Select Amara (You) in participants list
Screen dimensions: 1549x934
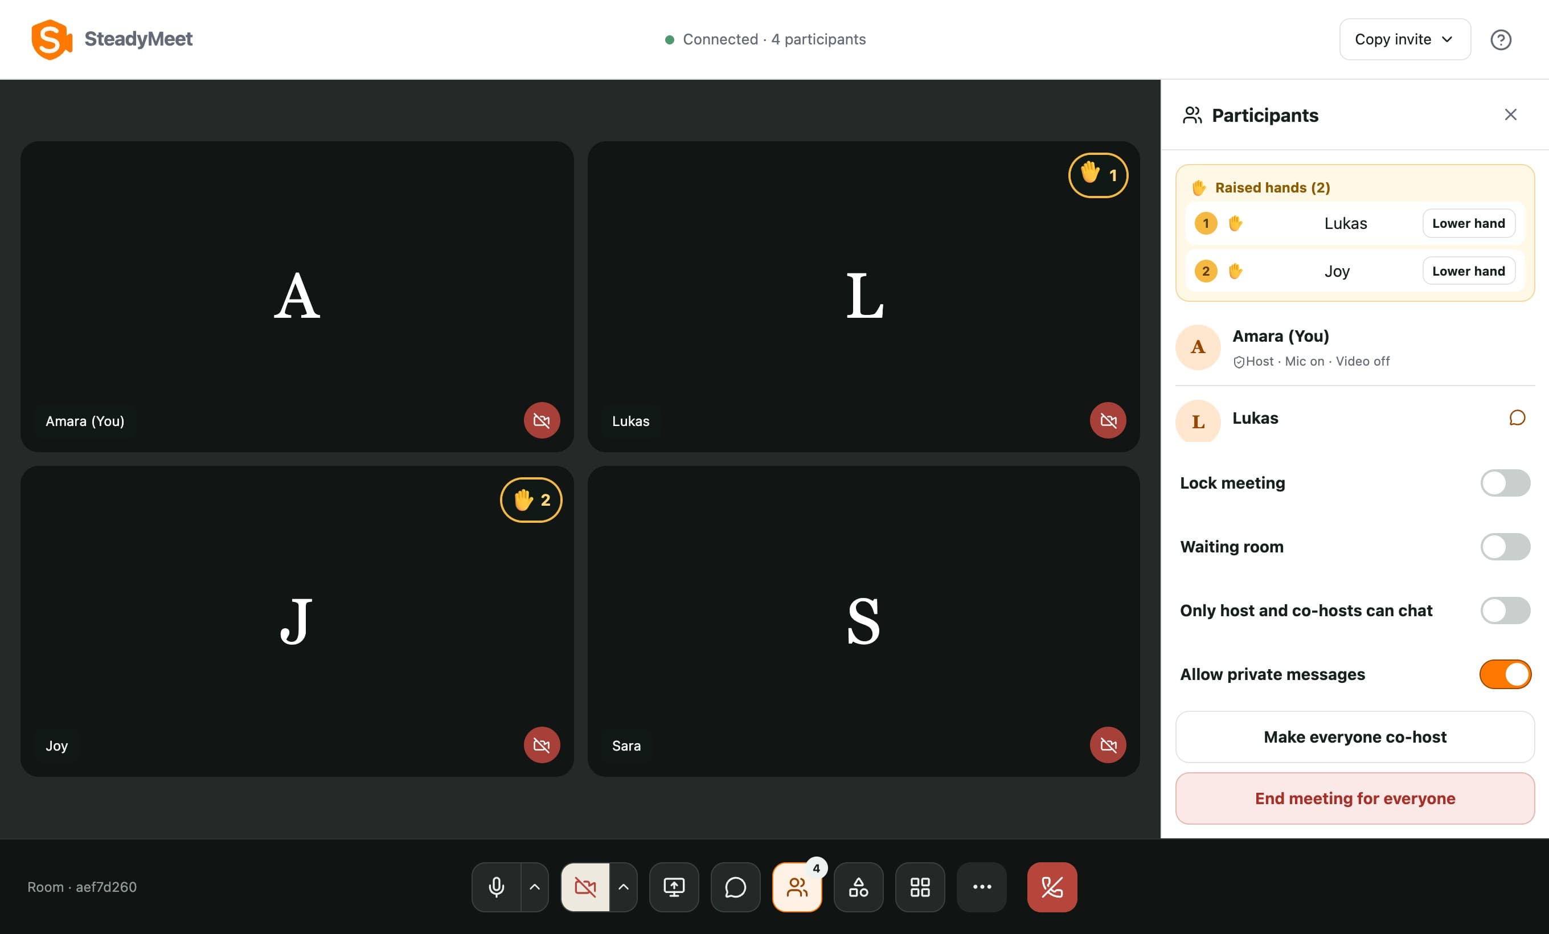pyautogui.click(x=1355, y=347)
